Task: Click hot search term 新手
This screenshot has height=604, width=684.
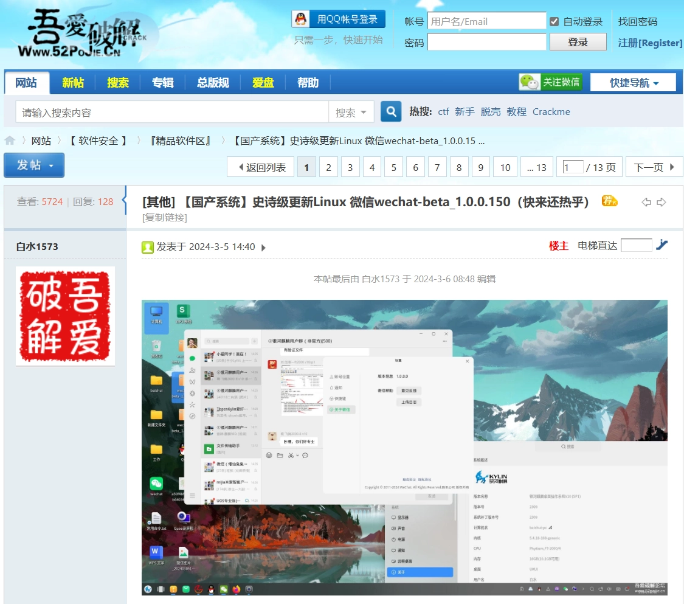Action: click(x=465, y=112)
